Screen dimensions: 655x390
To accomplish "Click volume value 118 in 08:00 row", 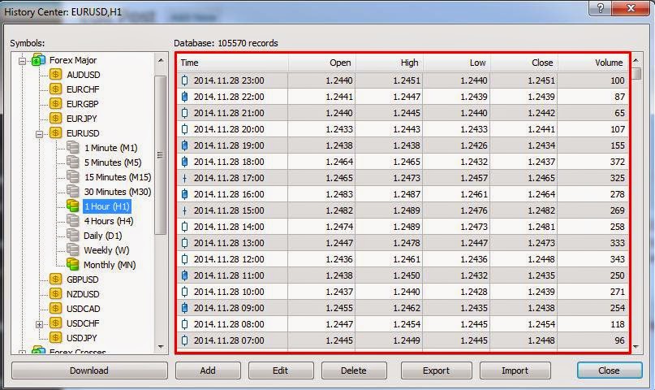I will (617, 324).
